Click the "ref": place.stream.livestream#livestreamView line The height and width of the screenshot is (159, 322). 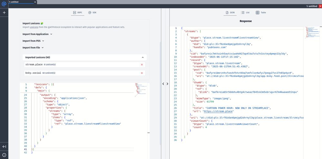tap(88, 124)
